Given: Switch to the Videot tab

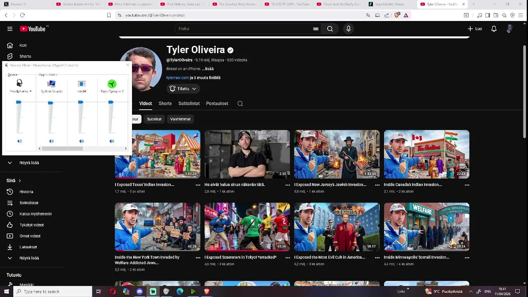Looking at the screenshot, I should (146, 104).
